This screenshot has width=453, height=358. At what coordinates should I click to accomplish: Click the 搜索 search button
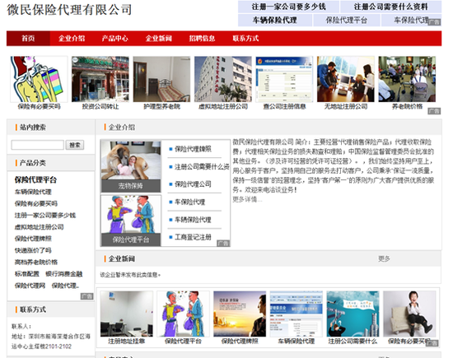[75, 145]
